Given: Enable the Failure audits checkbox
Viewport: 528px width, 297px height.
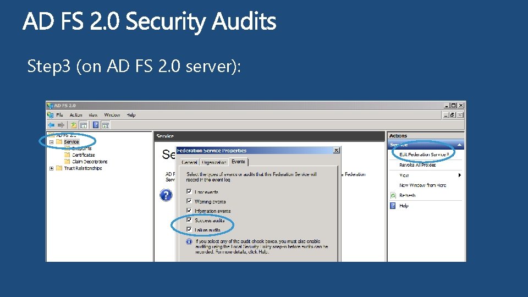Looking at the screenshot, I should tap(189, 229).
